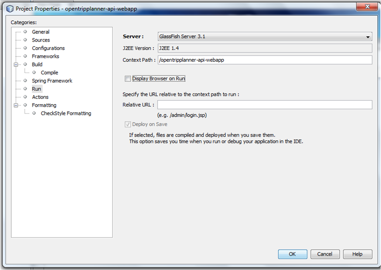Open the Spring Framework category
The width and height of the screenshot is (381, 270).
(x=52, y=80)
